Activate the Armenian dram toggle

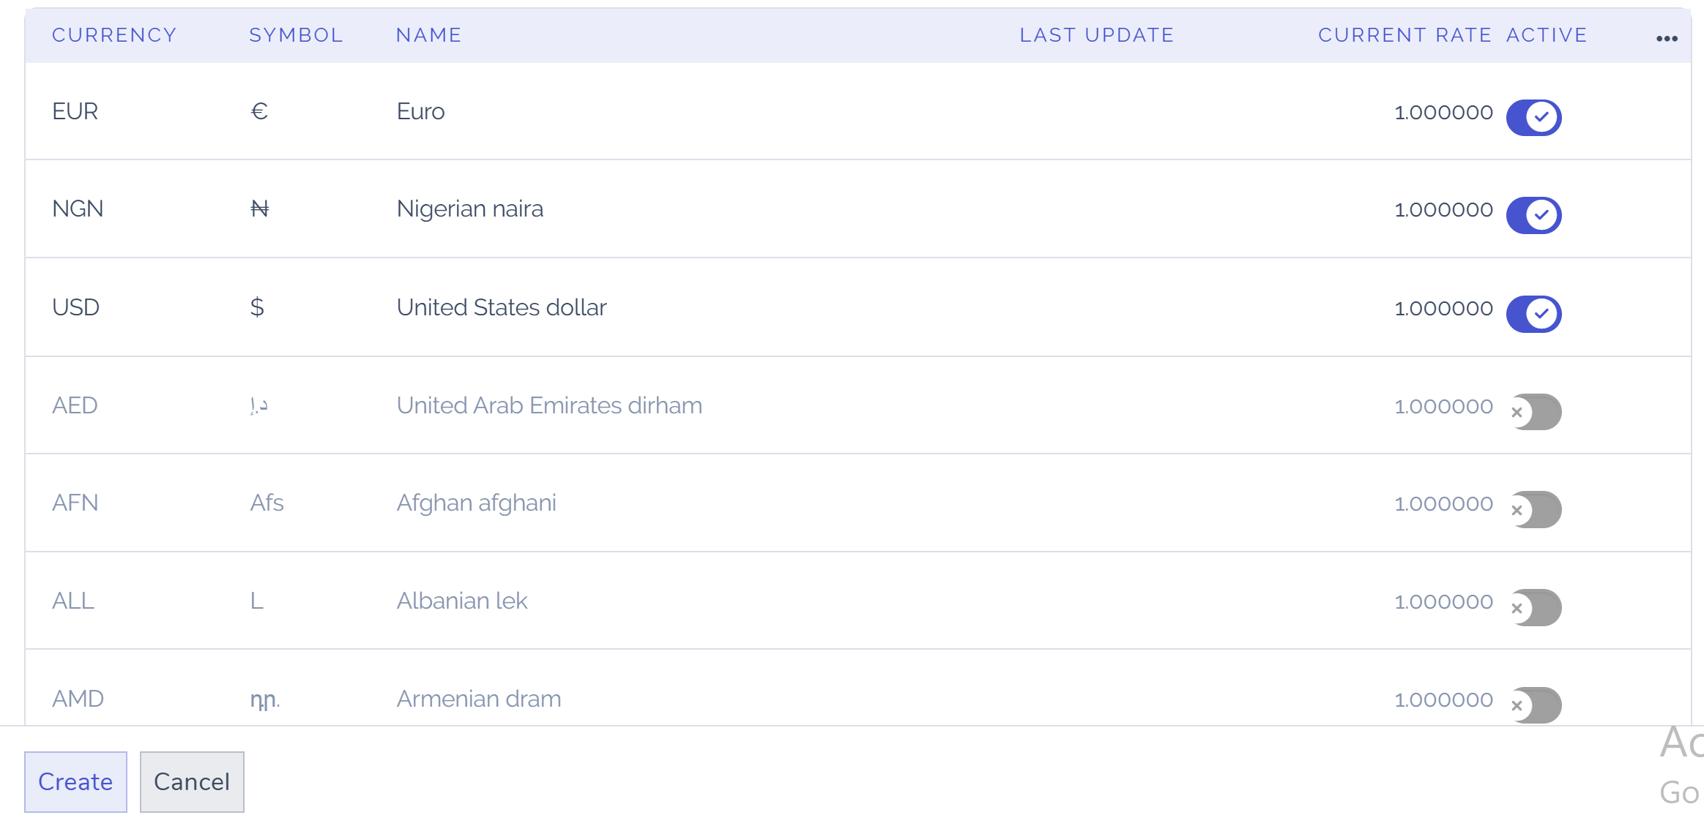(x=1536, y=705)
